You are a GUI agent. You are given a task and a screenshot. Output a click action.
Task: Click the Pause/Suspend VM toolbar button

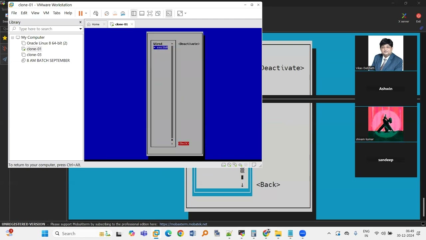(x=81, y=13)
